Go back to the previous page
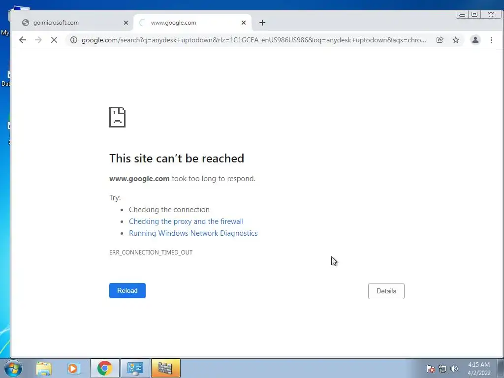 click(x=23, y=40)
